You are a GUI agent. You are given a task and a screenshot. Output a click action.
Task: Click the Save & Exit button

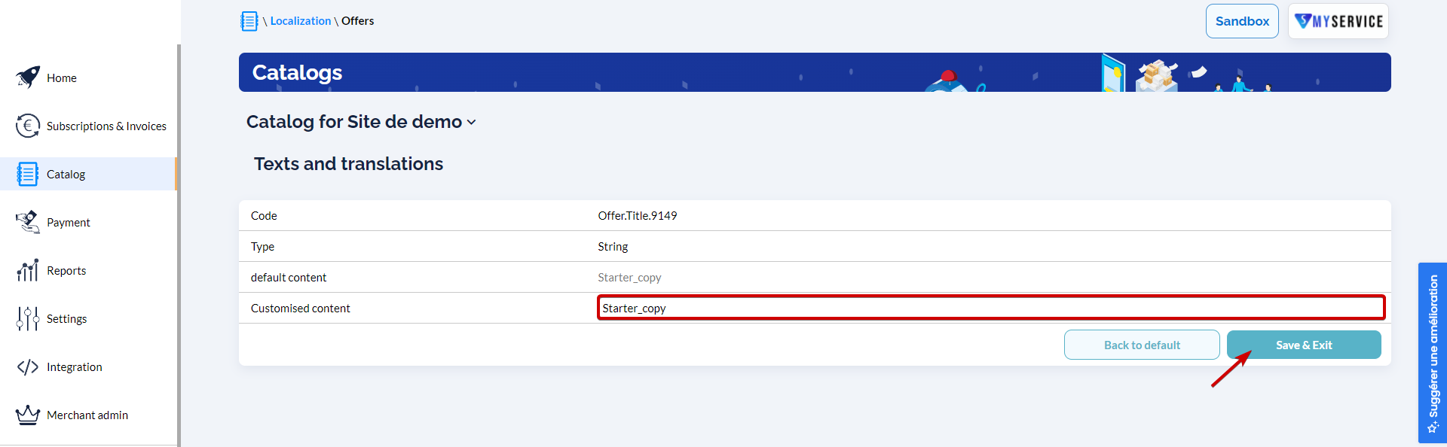pyautogui.click(x=1304, y=345)
